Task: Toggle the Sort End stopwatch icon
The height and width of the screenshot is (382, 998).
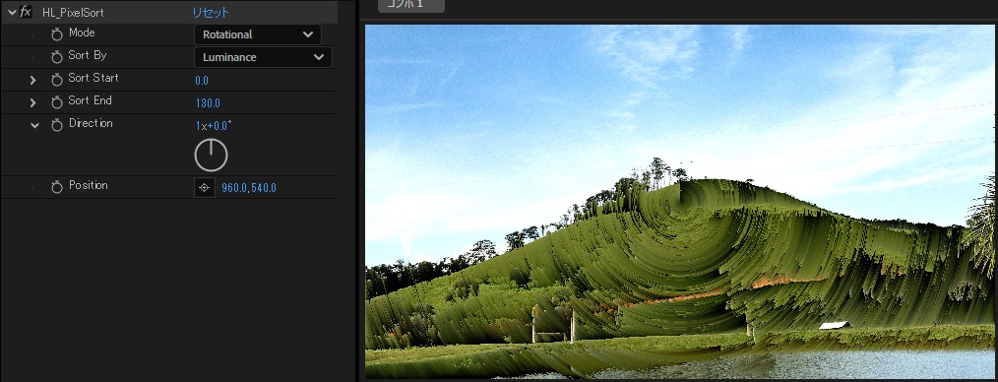Action: [x=57, y=102]
